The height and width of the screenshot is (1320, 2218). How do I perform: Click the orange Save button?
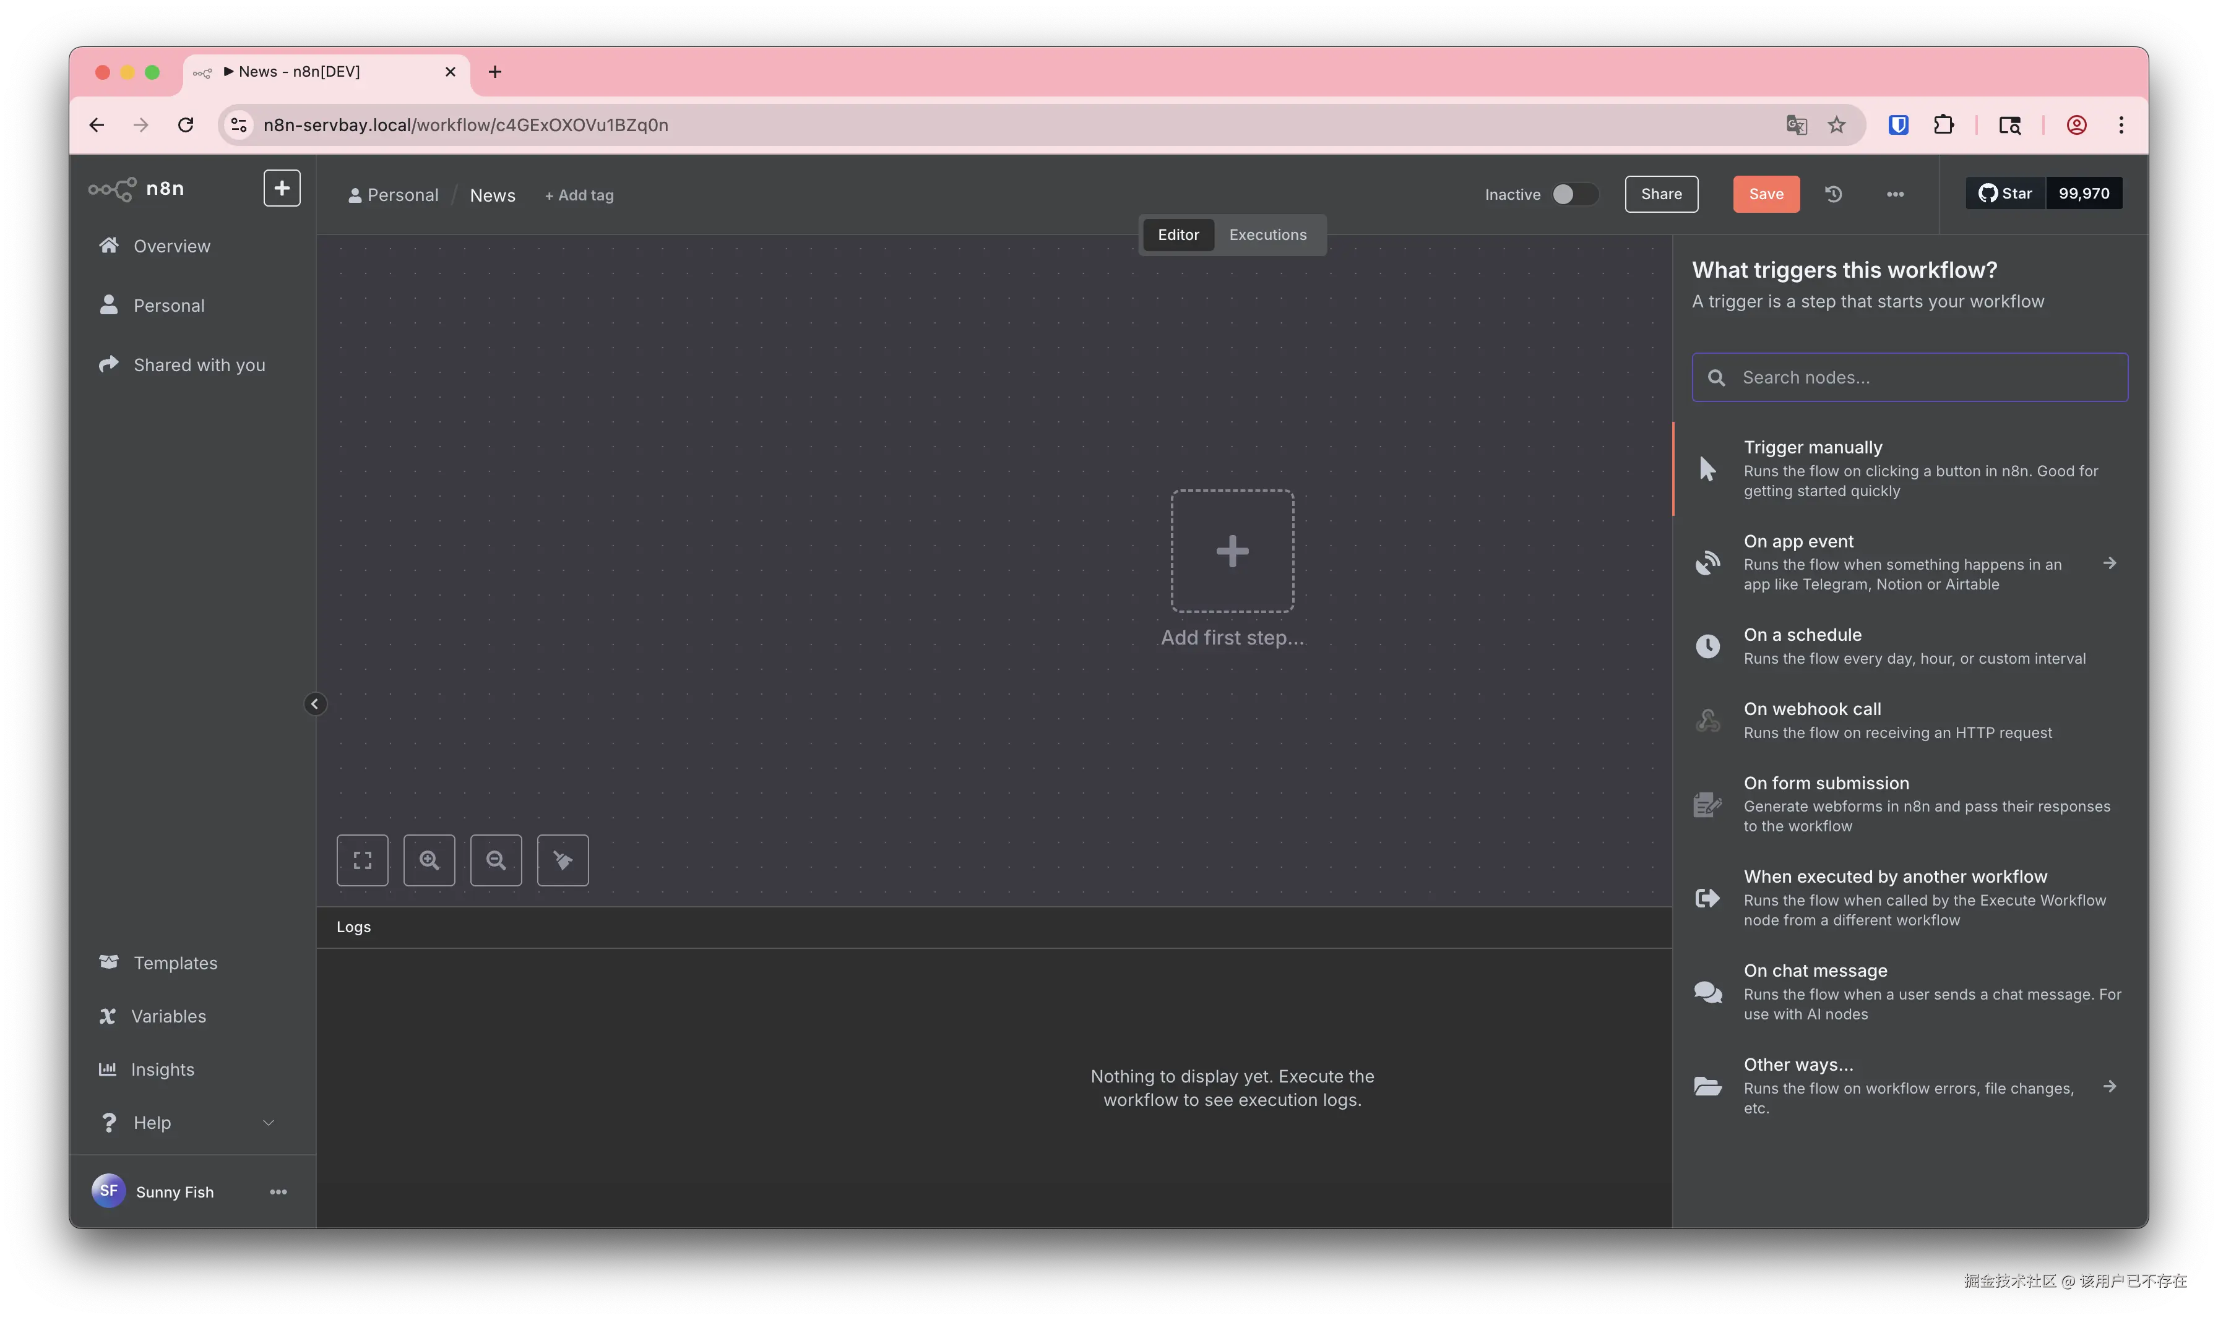pos(1765,194)
